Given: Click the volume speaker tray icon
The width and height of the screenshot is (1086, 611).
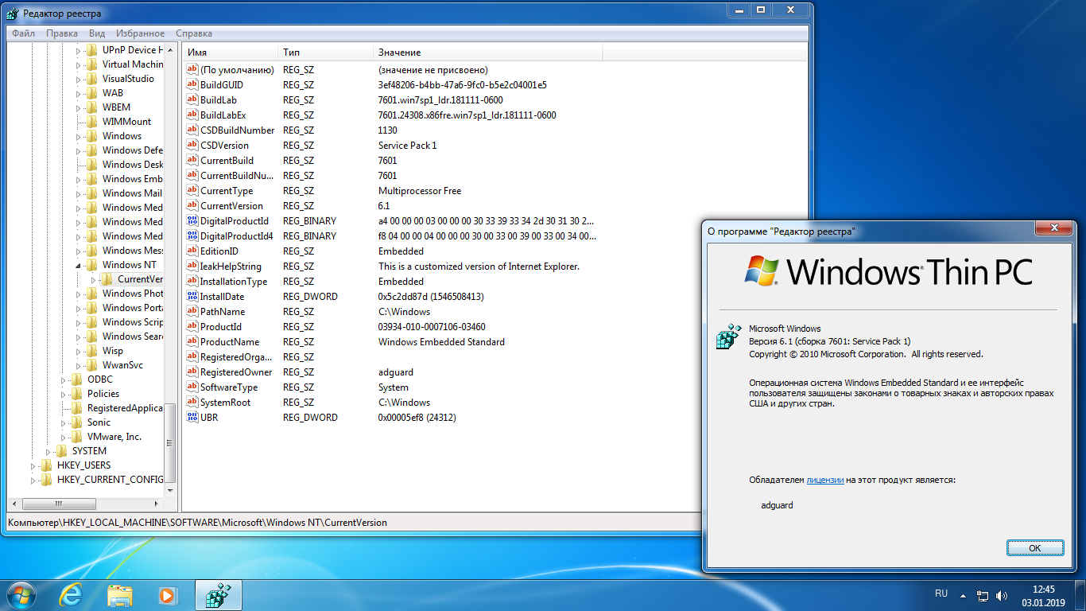Looking at the screenshot, I should coord(1003,595).
